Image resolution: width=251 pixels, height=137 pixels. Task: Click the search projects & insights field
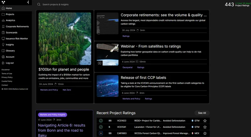click(x=56, y=4)
